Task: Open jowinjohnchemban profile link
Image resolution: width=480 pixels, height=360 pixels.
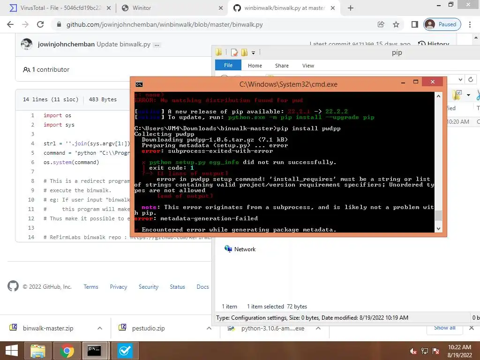Action: [x=66, y=44]
